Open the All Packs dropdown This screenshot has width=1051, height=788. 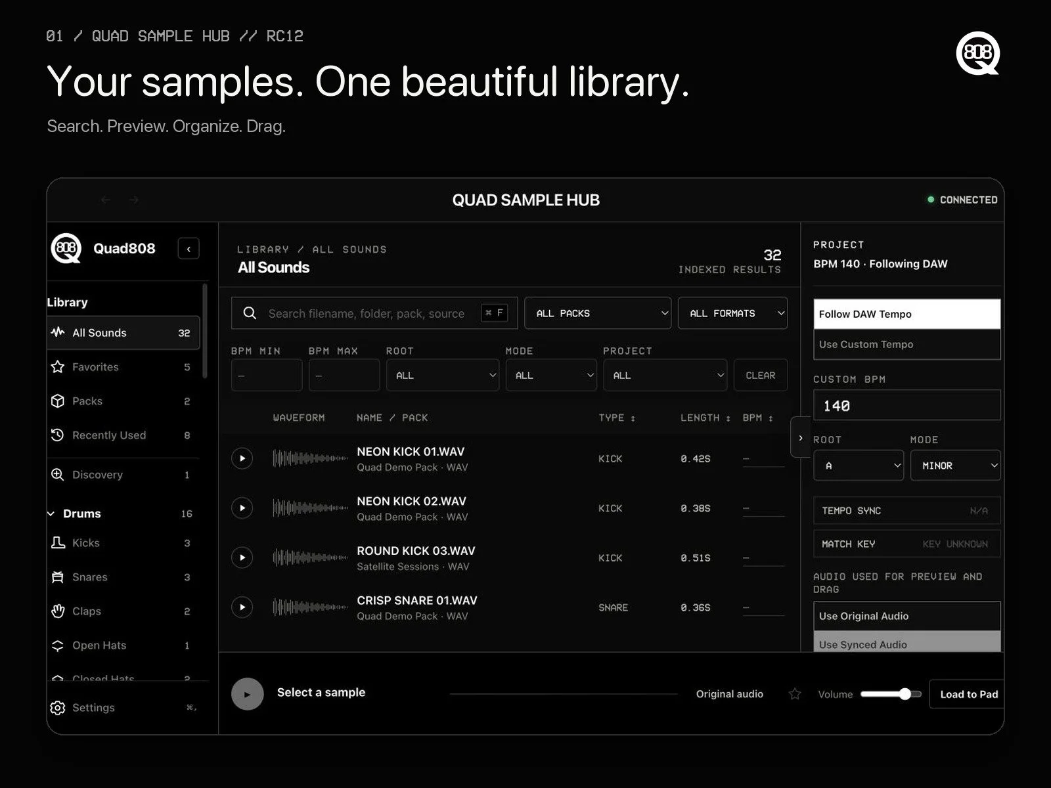(598, 313)
